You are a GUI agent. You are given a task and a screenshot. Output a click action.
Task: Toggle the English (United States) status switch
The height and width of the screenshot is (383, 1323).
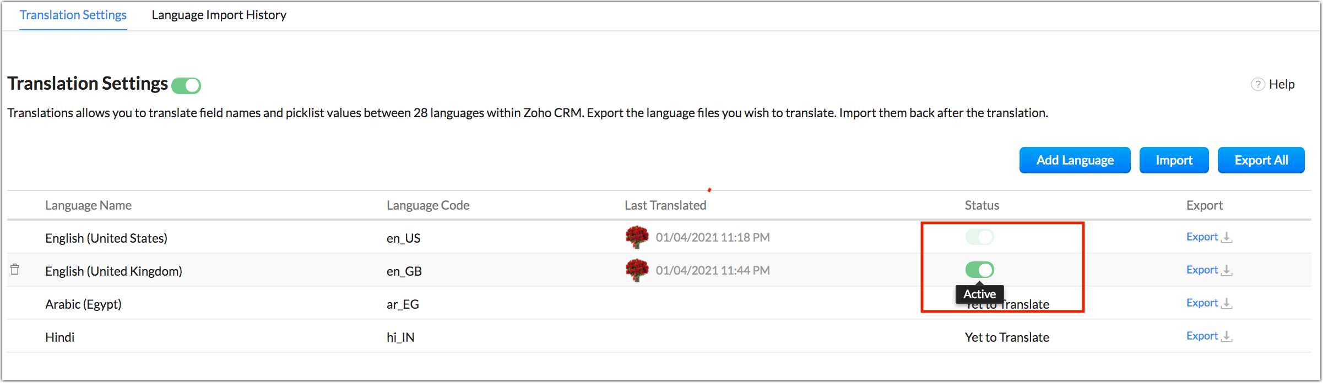pos(979,237)
